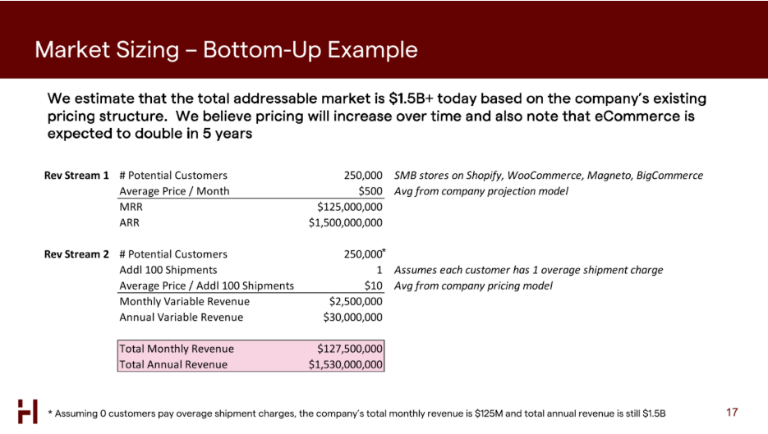Click the overage shipment charge assumption note

[x=528, y=270]
